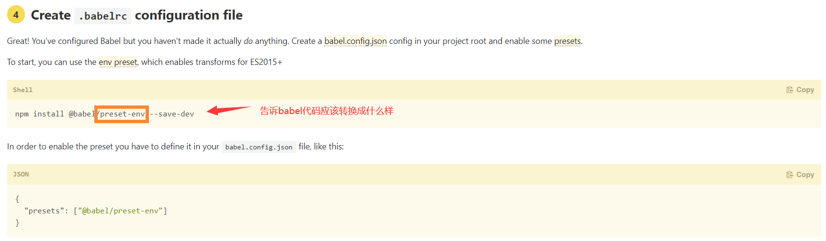Image resolution: width=826 pixels, height=241 pixels.
Task: Click the .babelrc code in the heading
Action: click(103, 16)
